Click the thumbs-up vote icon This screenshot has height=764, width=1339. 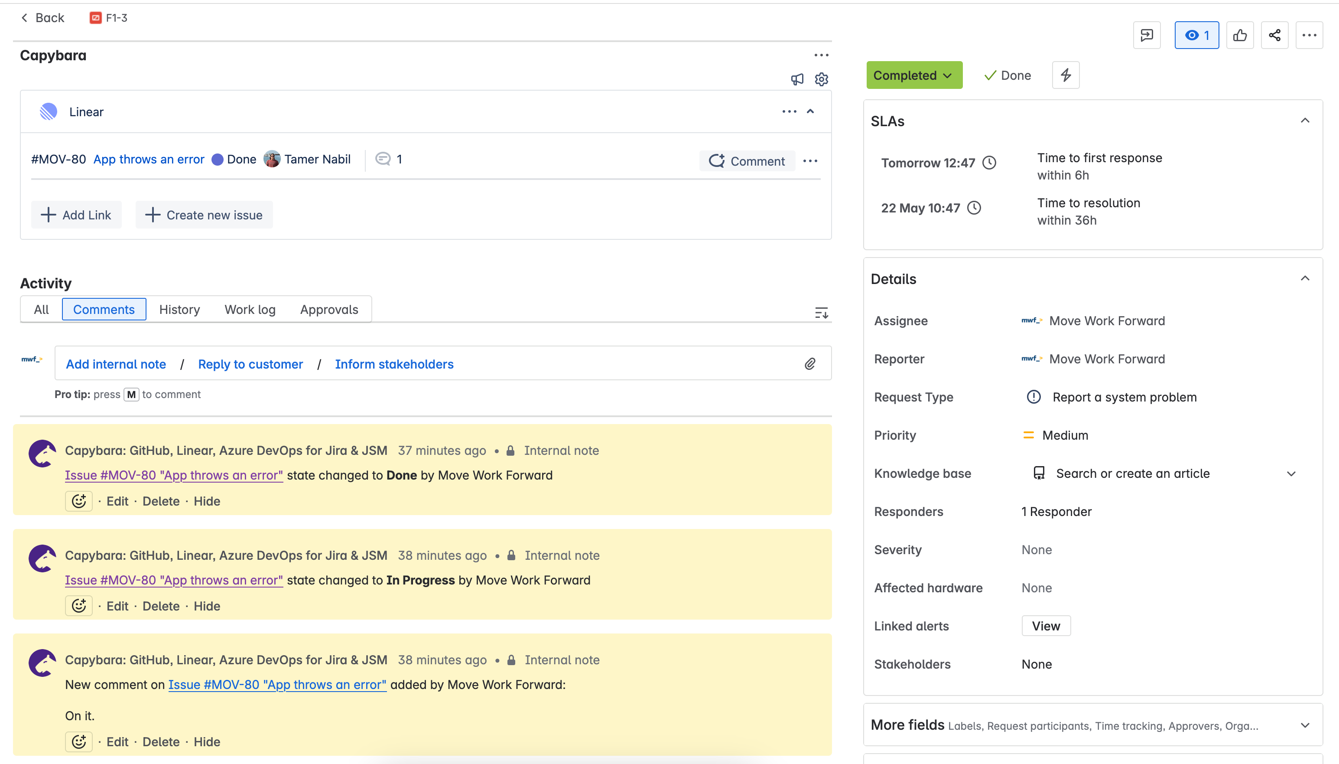[x=1239, y=35]
